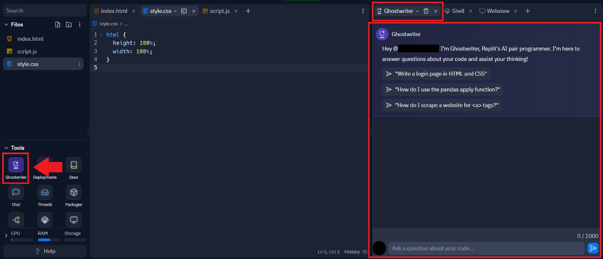Collapse the Tools section

point(6,148)
